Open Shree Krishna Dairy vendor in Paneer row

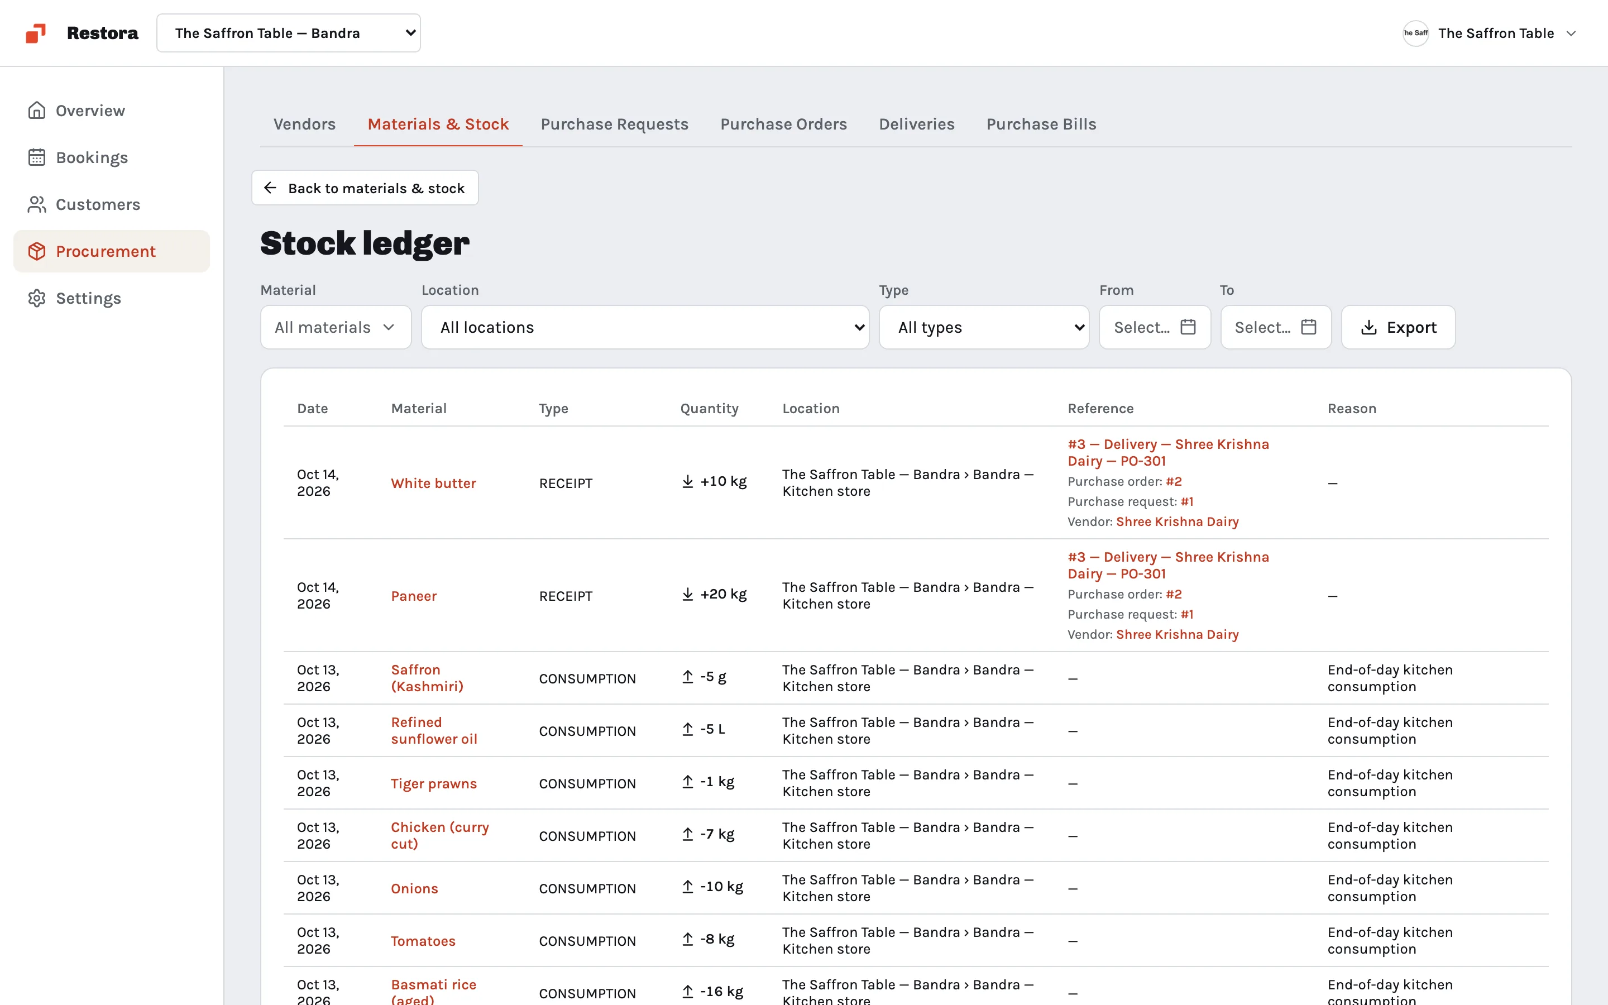tap(1178, 635)
